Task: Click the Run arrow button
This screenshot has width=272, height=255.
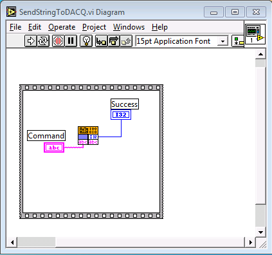Action: tap(31, 41)
